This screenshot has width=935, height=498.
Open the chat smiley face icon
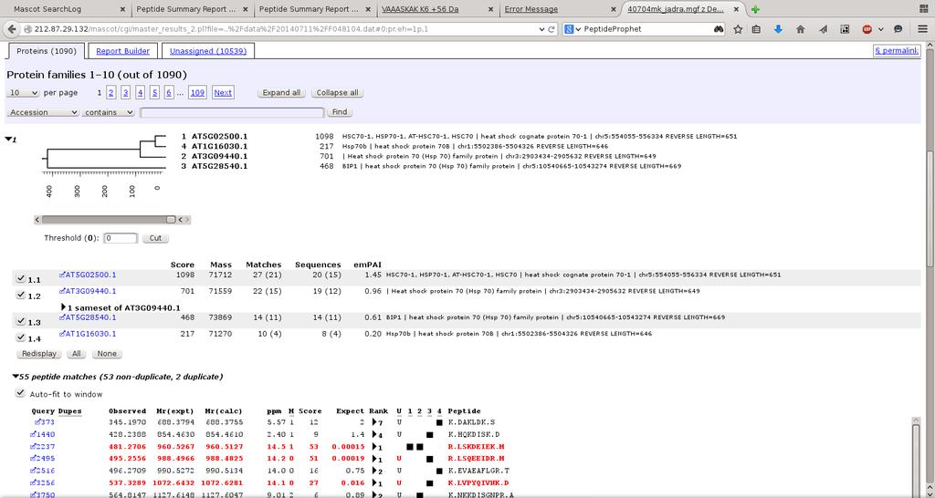coord(898,29)
